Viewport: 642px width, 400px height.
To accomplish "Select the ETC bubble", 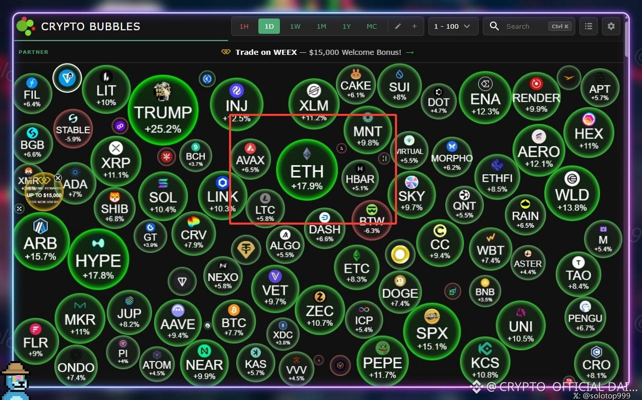I will (356, 267).
